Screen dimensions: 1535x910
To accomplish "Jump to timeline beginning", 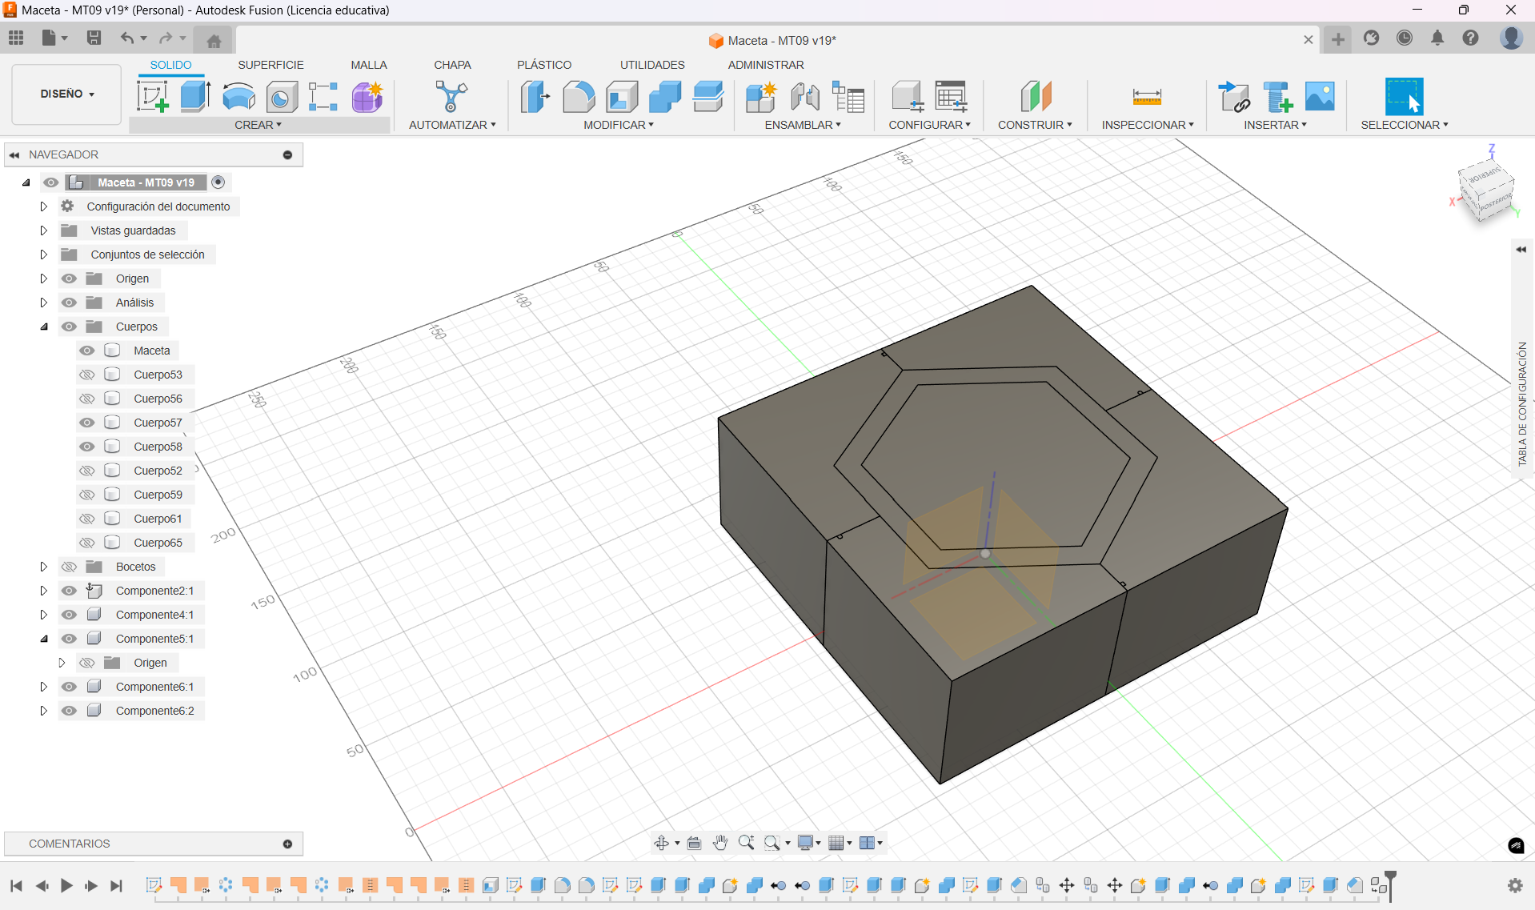I will pos(16,885).
